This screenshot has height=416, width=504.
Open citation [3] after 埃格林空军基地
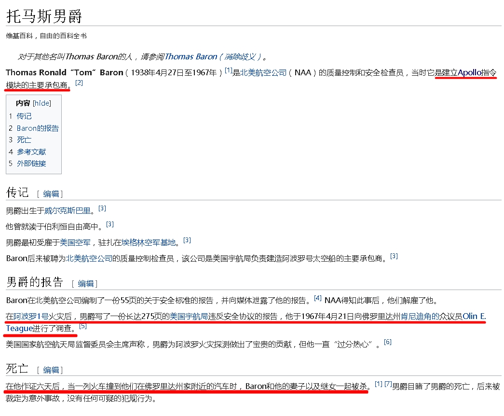[x=187, y=240]
